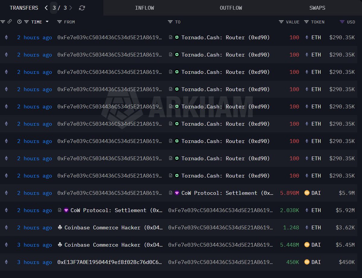This screenshot has height=278, width=362.
Task: Filter by the FROM column
Action: tap(59, 22)
